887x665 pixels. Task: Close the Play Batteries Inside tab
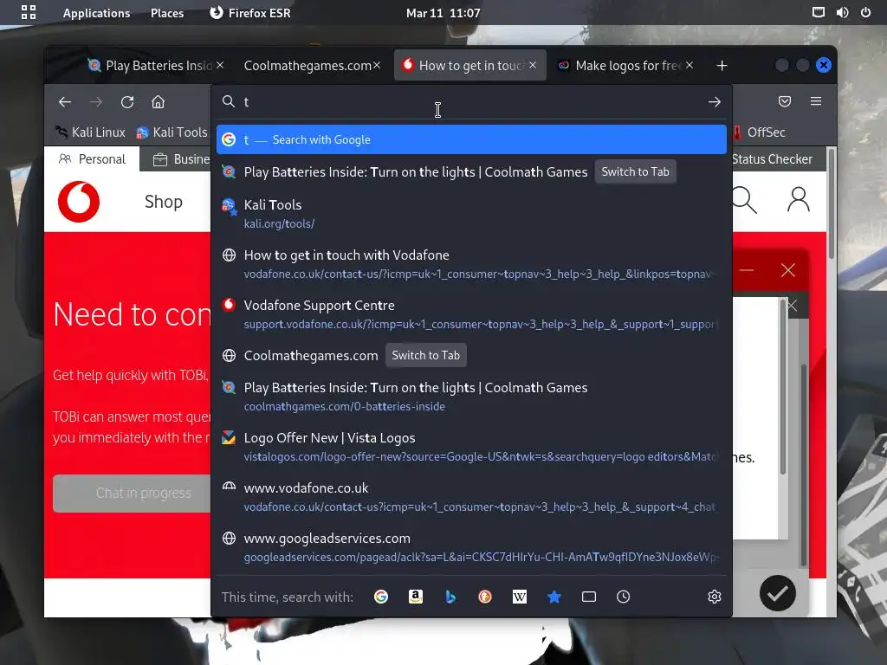tap(220, 65)
